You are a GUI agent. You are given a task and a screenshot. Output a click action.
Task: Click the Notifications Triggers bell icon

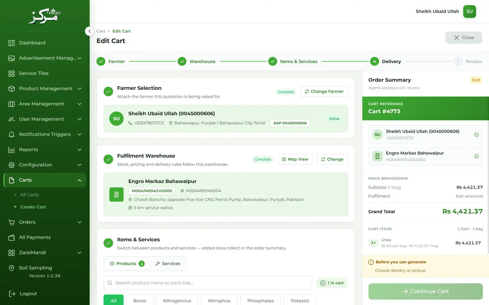[x=11, y=135]
